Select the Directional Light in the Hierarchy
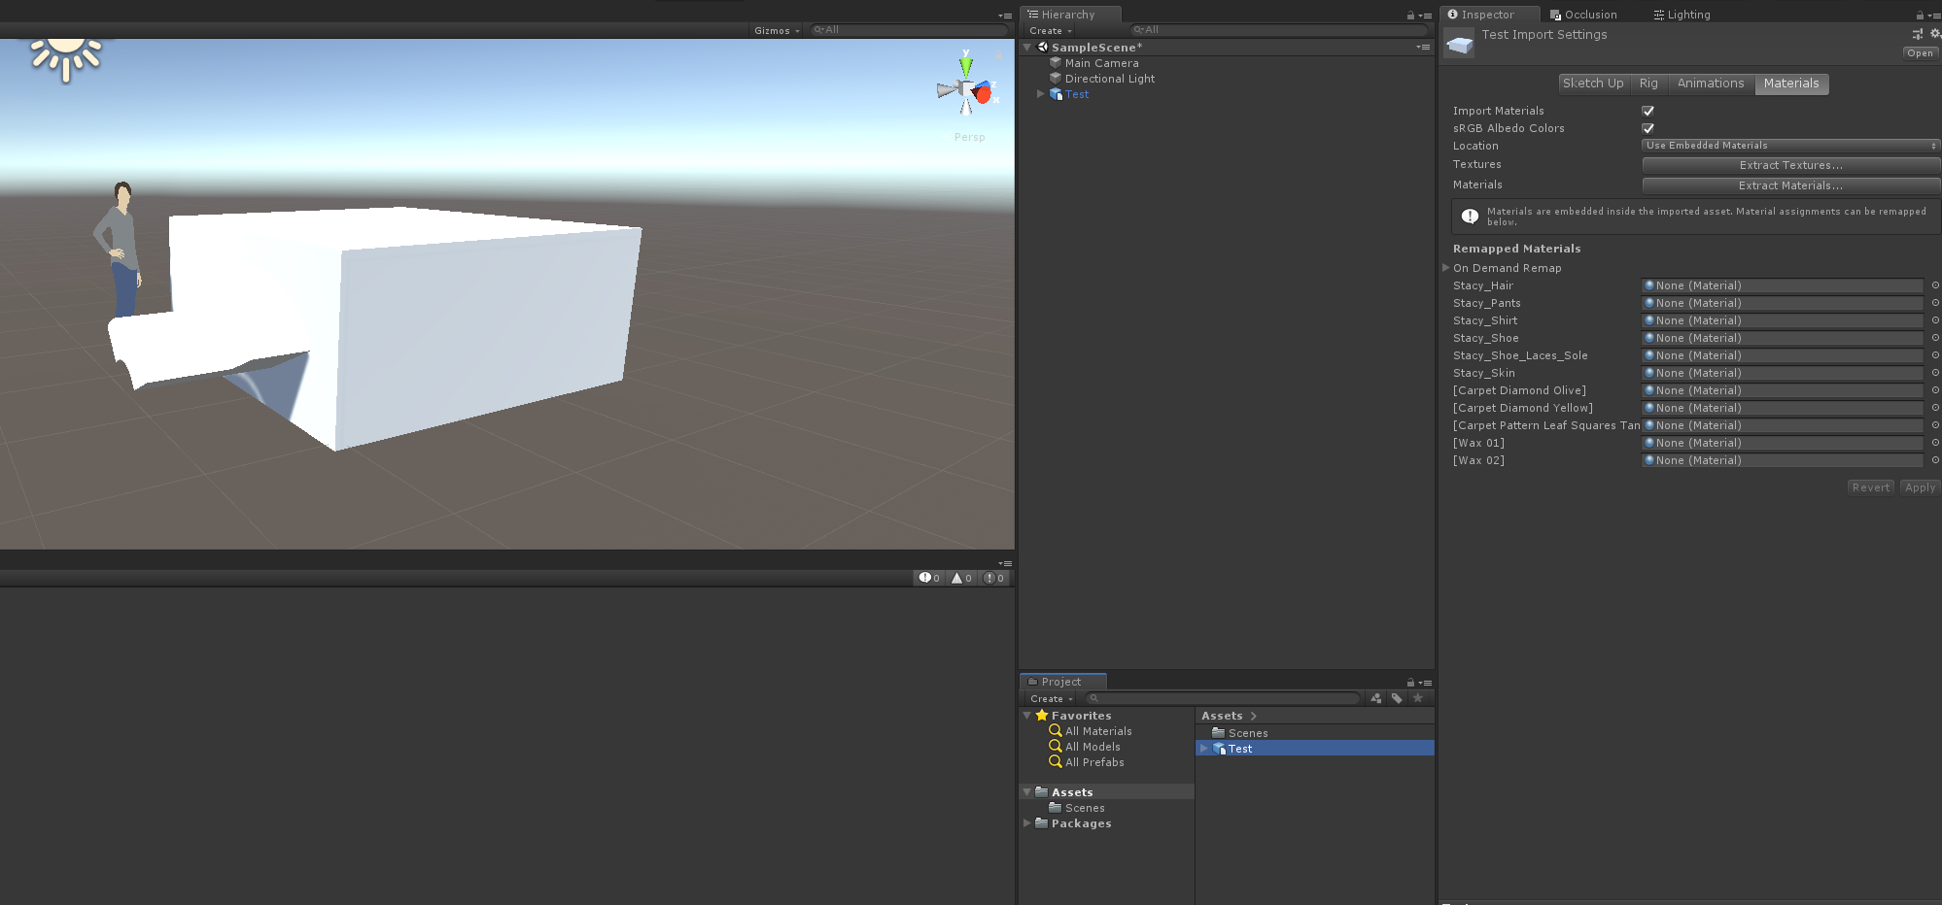 click(x=1109, y=78)
